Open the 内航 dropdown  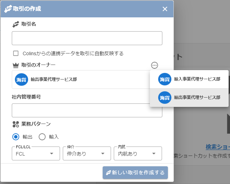(x=137, y=153)
